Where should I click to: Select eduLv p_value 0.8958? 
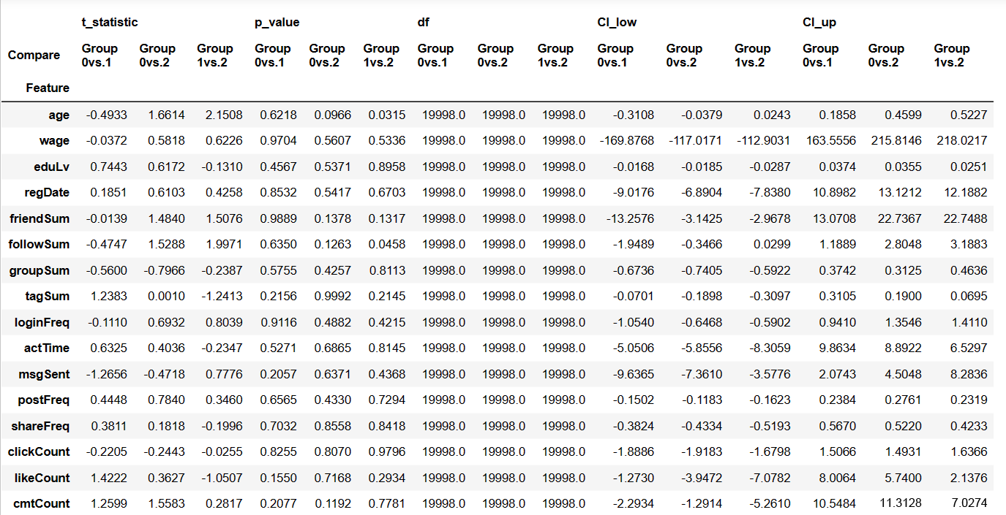pyautogui.click(x=386, y=167)
